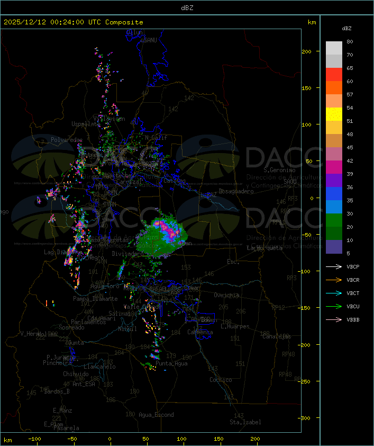Screen dimensions: 374x446
Task: Click the Bardas_B place label
Action: pos(57,391)
